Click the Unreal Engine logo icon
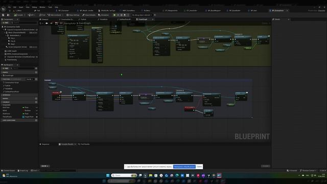This screenshot has width=327, height=184. (x=4, y=9)
